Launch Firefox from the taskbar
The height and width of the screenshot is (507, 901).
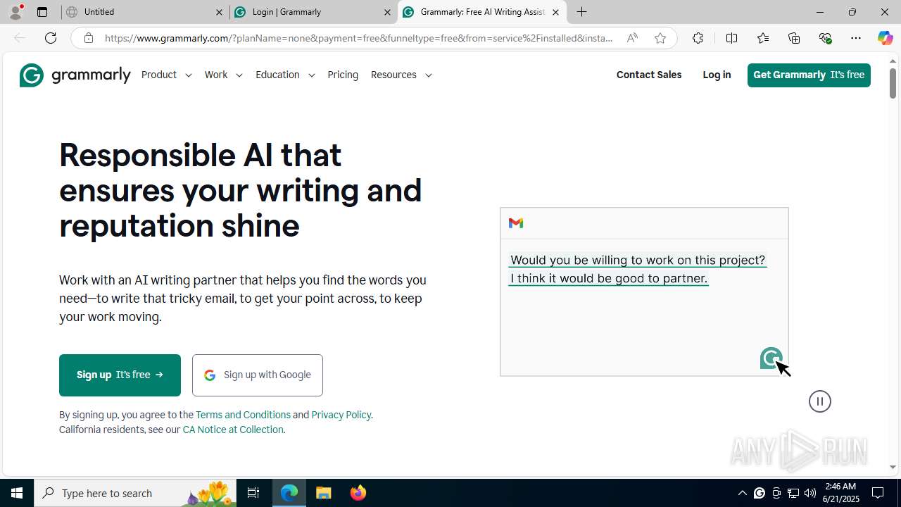click(x=358, y=493)
